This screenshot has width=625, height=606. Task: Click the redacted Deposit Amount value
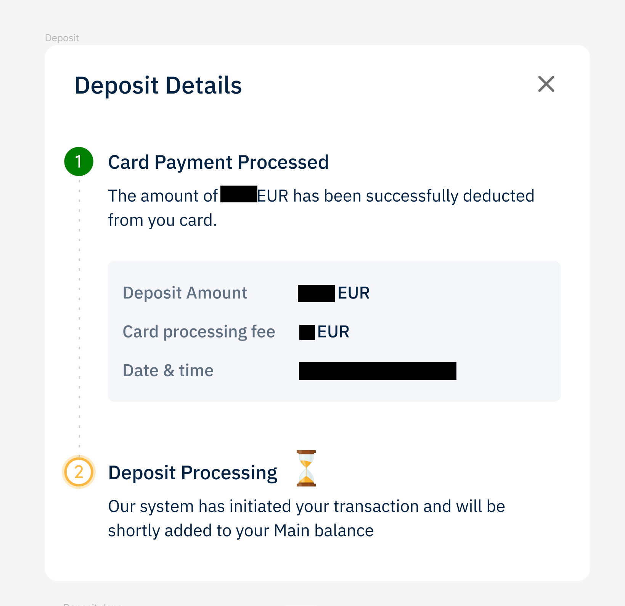pos(316,293)
